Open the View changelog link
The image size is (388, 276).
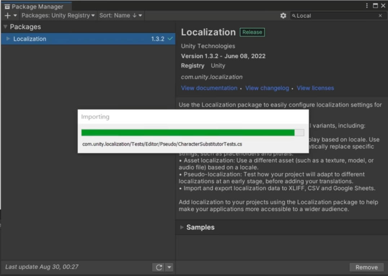267,88
